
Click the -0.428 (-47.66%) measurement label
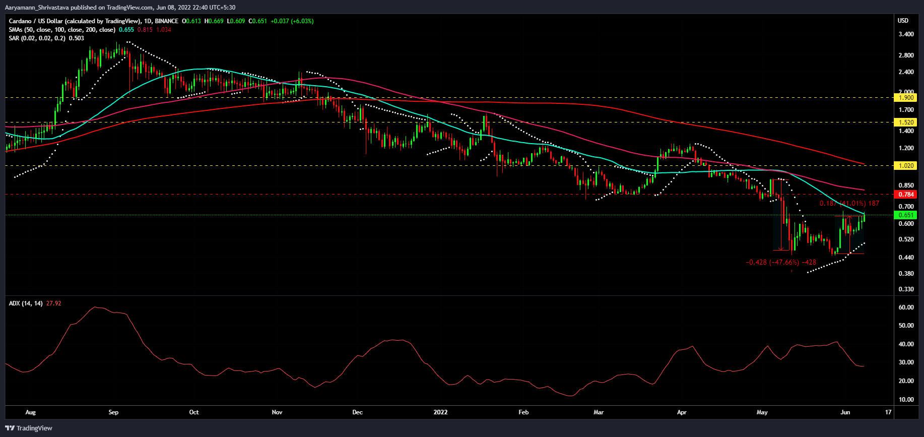click(781, 263)
